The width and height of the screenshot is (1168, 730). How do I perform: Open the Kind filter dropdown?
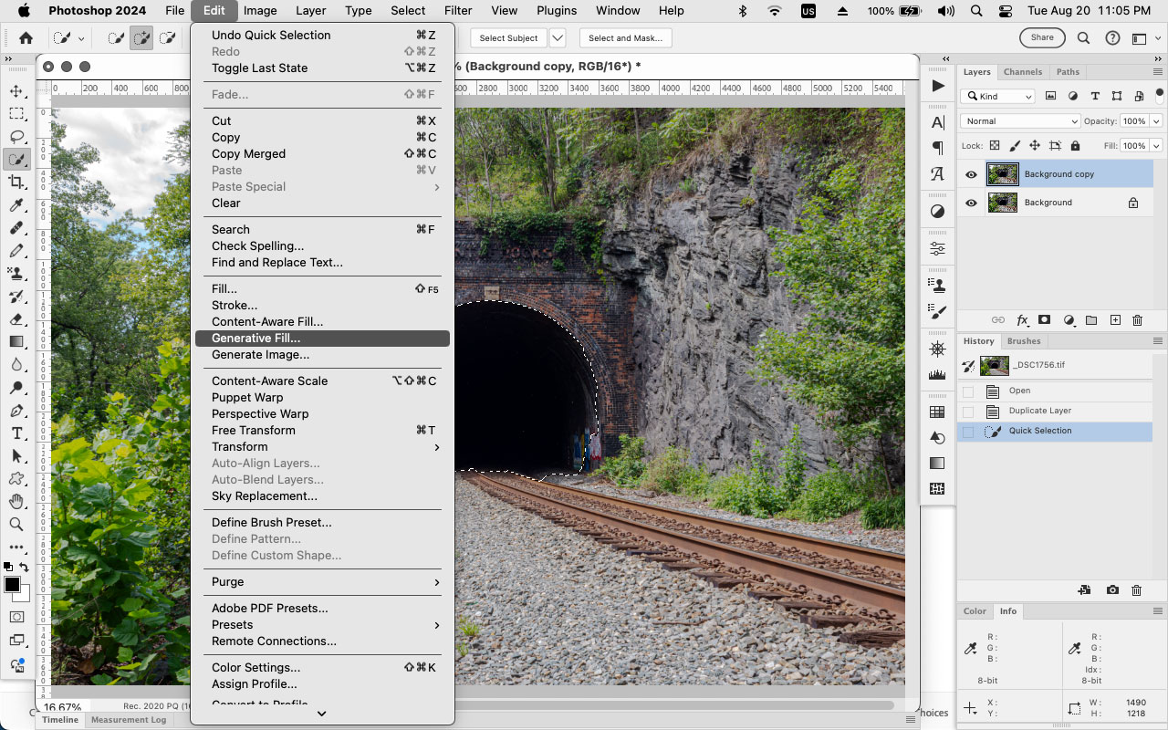[997, 96]
